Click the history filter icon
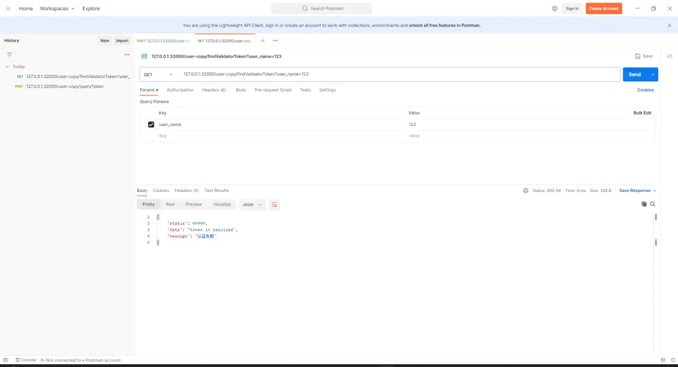This screenshot has height=367, width=678. click(9, 55)
